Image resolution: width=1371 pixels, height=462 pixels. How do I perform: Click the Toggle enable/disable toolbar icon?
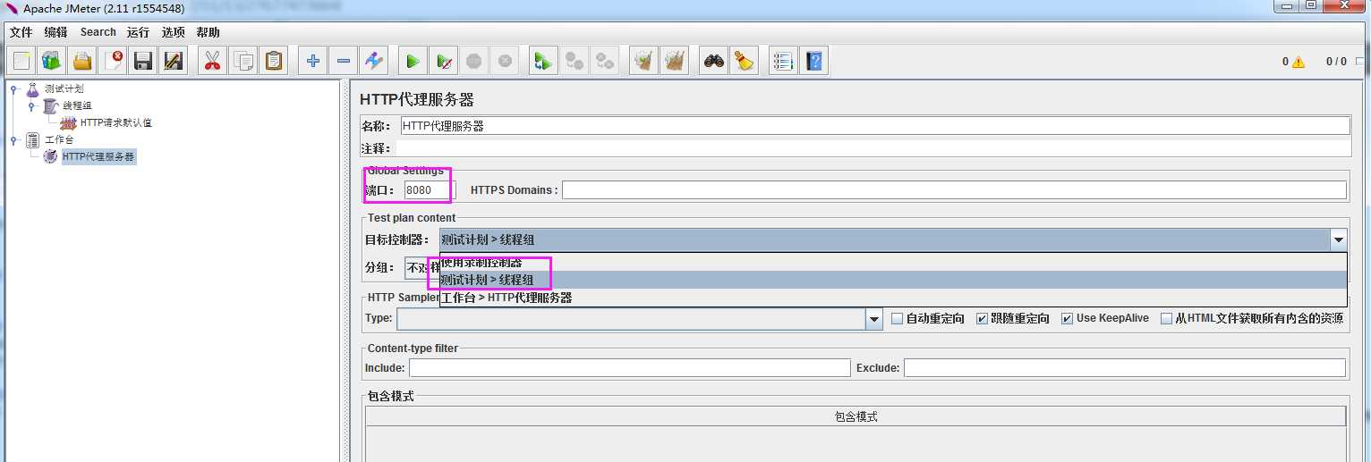[374, 61]
